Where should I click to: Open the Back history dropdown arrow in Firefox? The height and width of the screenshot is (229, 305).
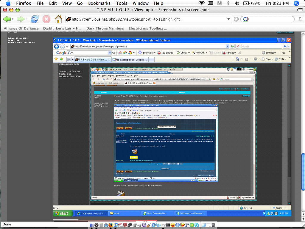(x=13, y=19)
